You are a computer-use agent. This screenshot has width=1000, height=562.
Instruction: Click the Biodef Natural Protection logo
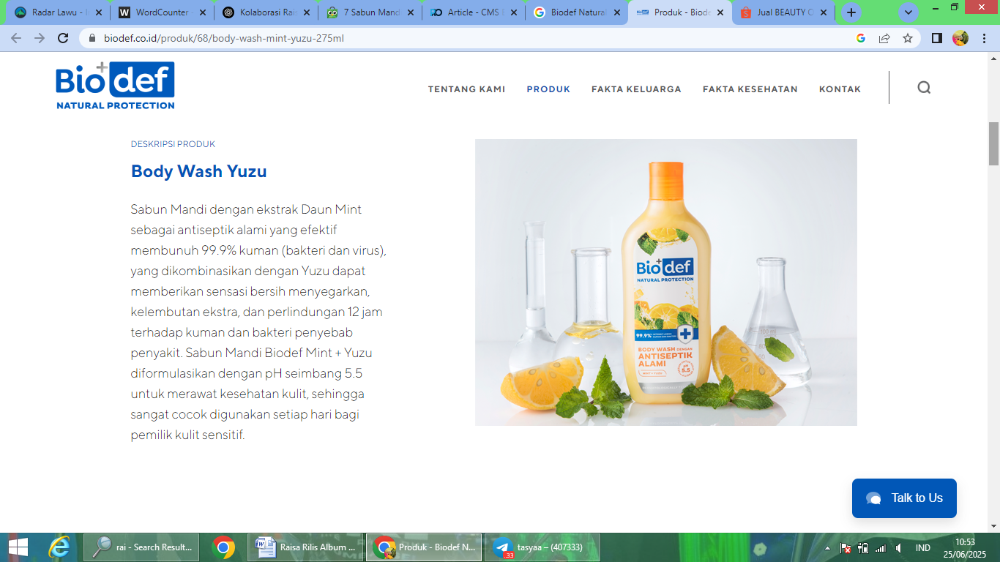pos(116,86)
